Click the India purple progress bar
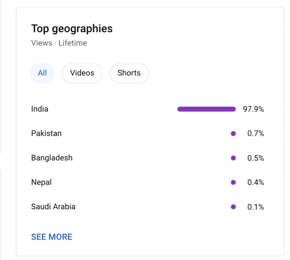 tap(207, 109)
